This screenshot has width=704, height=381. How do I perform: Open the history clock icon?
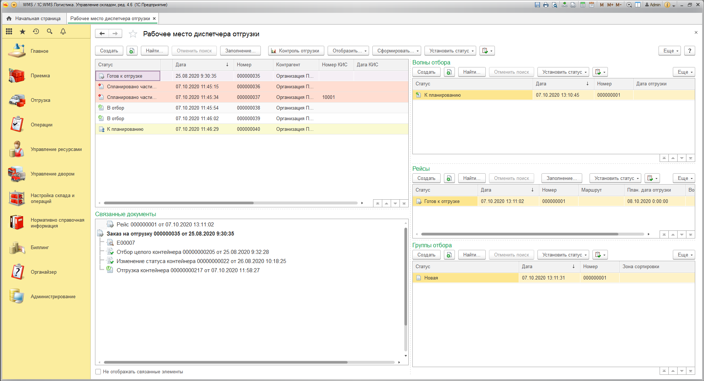(x=36, y=32)
